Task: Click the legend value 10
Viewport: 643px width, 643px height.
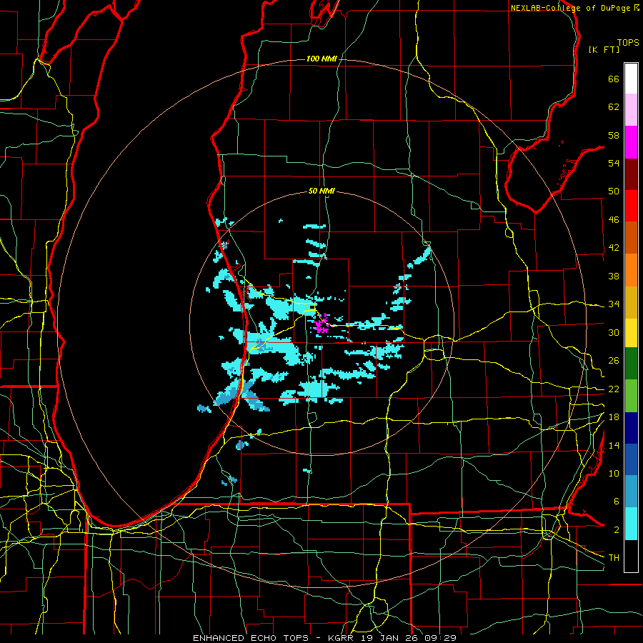Action: [614, 474]
